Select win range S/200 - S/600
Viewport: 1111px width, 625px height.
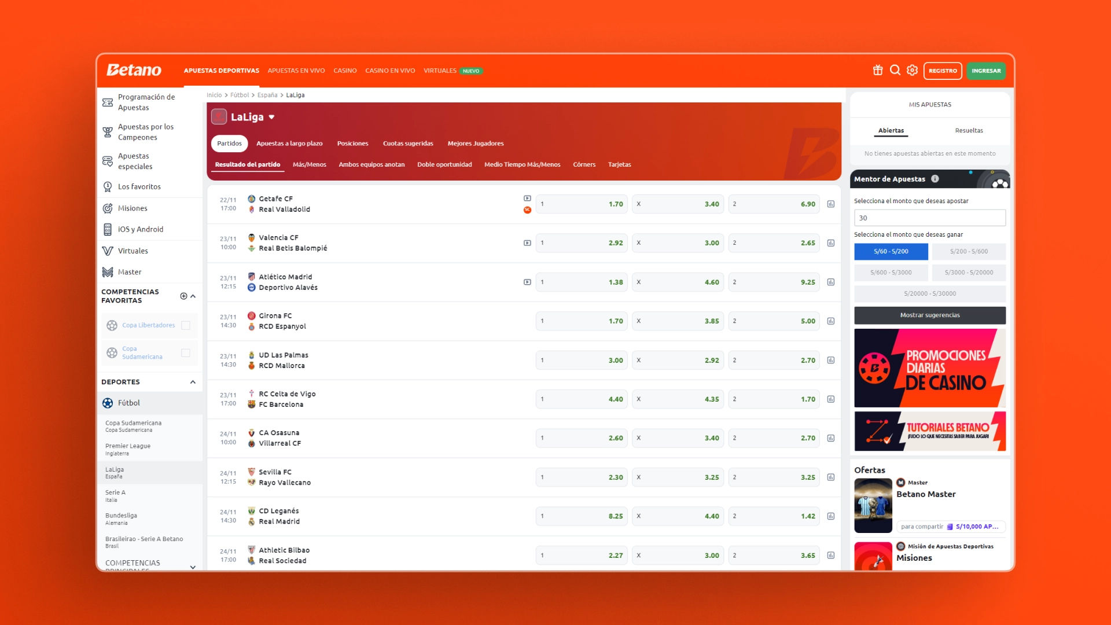969,252
